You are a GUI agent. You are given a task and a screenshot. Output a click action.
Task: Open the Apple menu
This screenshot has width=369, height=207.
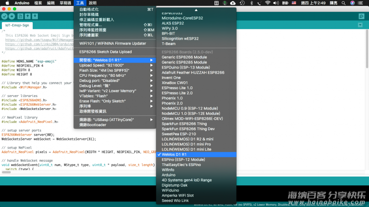click(7, 3)
